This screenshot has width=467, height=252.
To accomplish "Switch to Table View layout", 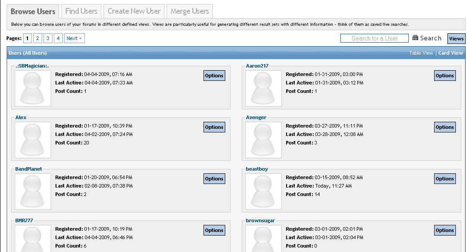I will tap(421, 53).
